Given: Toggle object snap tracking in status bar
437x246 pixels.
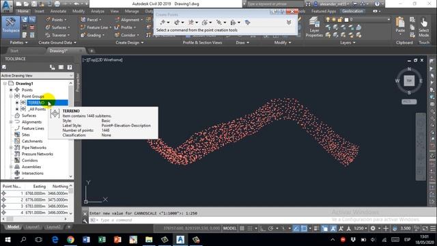Looking at the screenshot, I should pyautogui.click(x=296, y=228).
